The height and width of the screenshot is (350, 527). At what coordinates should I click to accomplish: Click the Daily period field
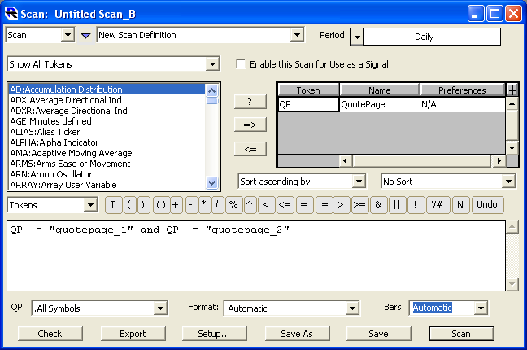pos(432,37)
